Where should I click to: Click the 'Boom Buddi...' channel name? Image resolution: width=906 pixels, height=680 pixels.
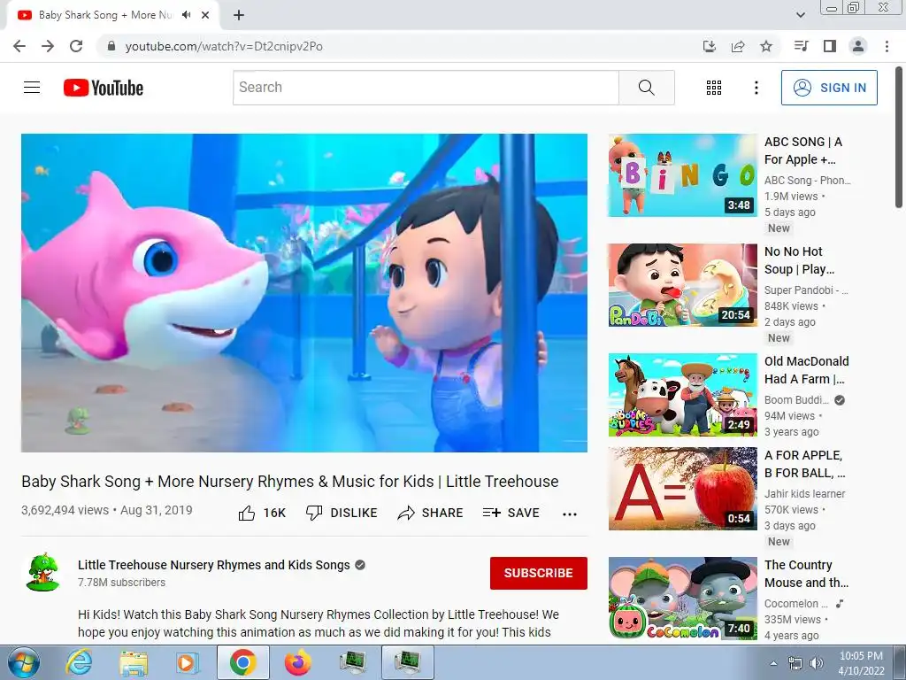[796, 399]
